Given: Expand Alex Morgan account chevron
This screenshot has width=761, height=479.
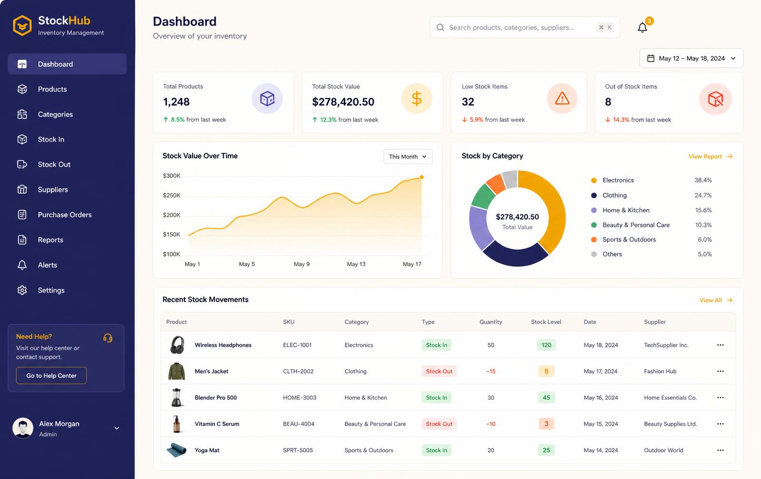Looking at the screenshot, I should click(117, 428).
